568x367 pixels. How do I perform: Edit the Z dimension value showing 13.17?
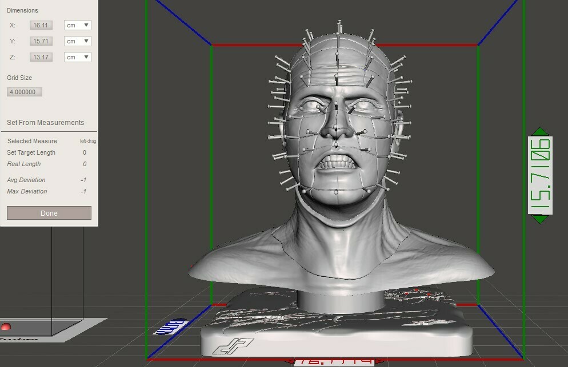click(x=40, y=57)
